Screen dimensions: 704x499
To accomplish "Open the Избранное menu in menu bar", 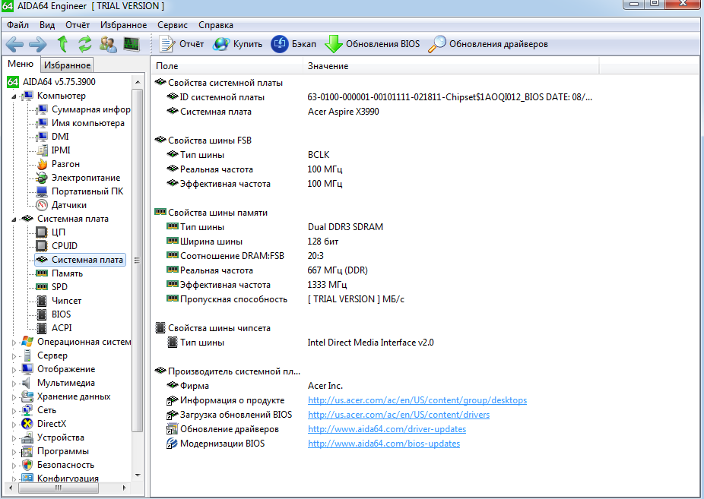I will point(123,25).
